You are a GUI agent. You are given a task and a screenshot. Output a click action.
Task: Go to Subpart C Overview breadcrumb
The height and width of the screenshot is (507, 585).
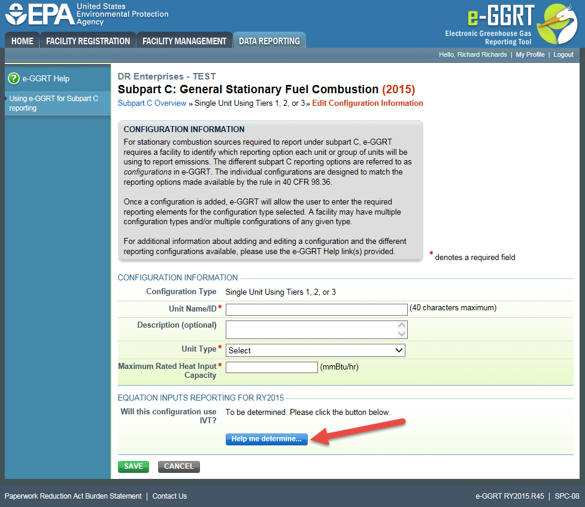[152, 103]
